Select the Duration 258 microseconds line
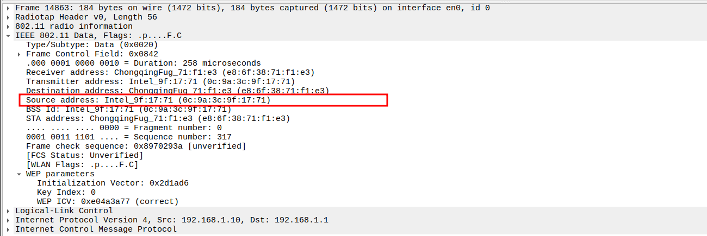This screenshot has height=236, width=707. click(143, 63)
